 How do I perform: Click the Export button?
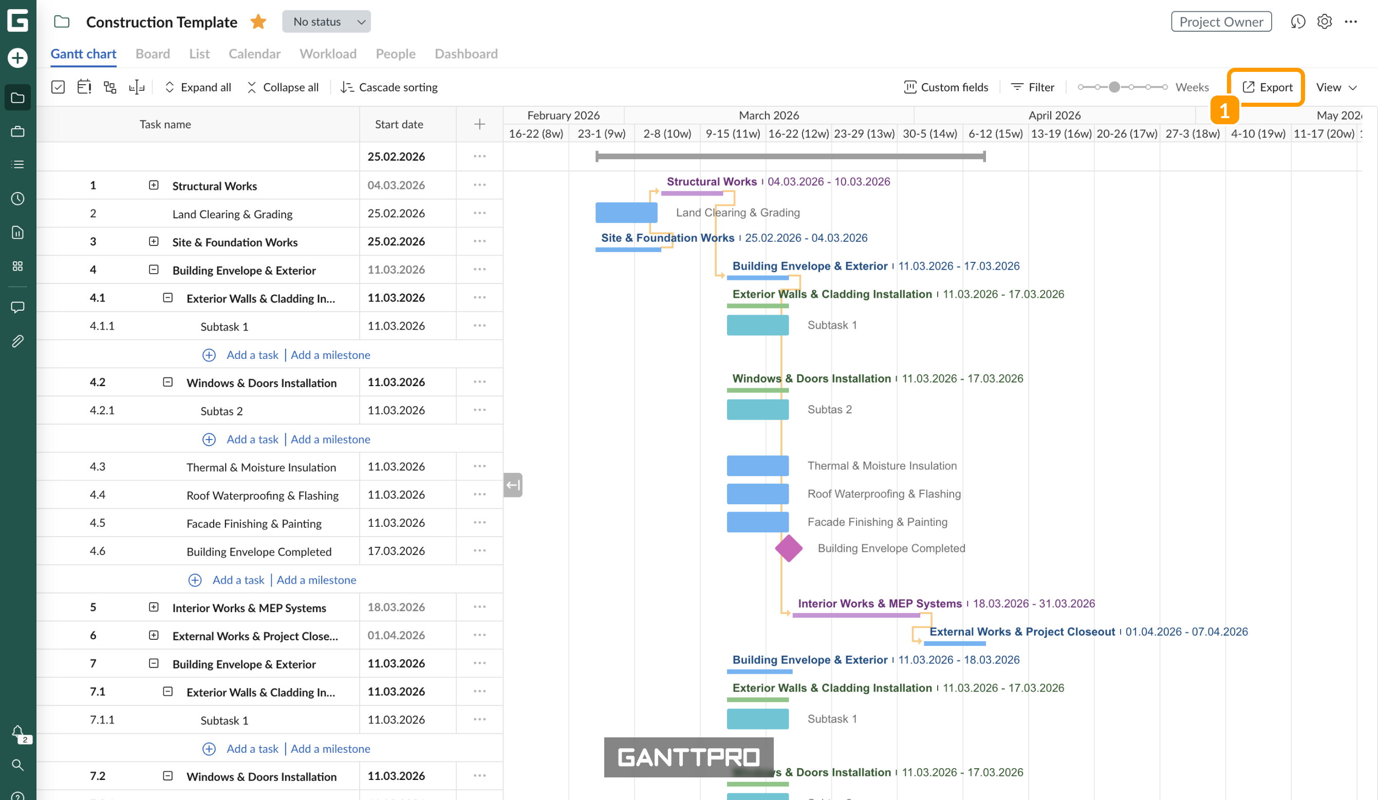[1267, 87]
